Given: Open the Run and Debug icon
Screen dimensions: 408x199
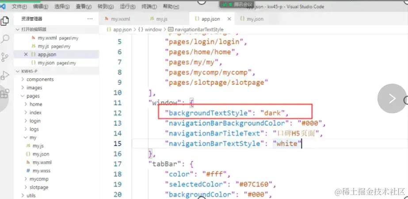Looking at the screenshot, I should [x=5, y=75].
